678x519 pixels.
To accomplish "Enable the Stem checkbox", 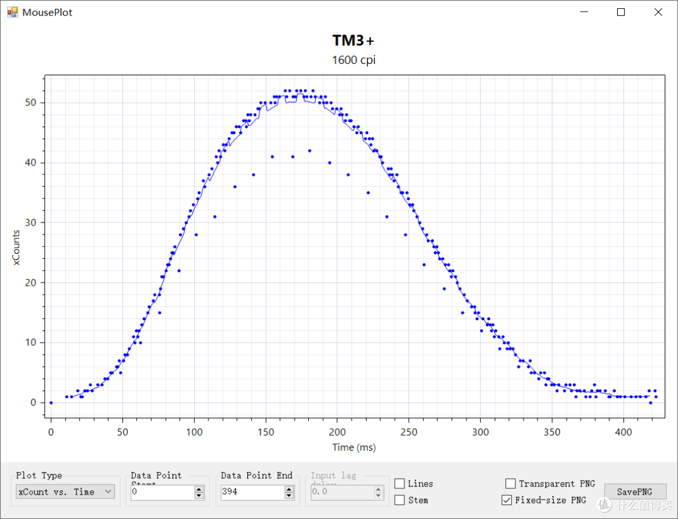I will 399,500.
